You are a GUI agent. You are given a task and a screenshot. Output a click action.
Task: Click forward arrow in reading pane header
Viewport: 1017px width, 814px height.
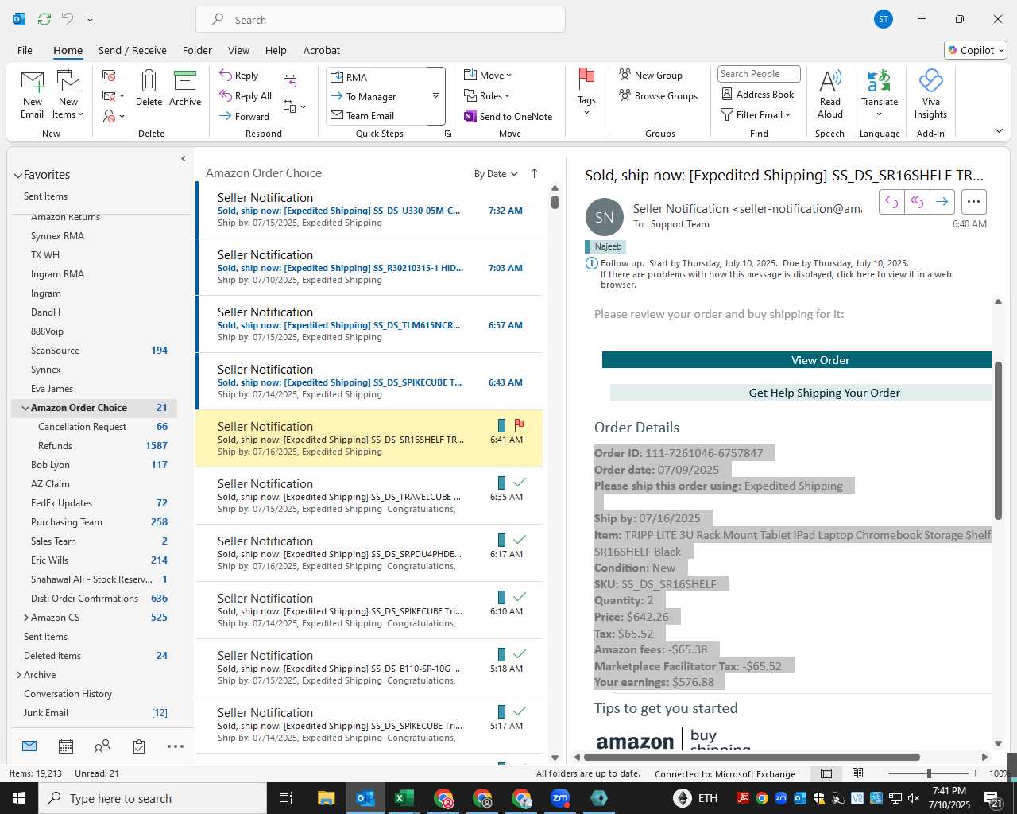pos(942,202)
